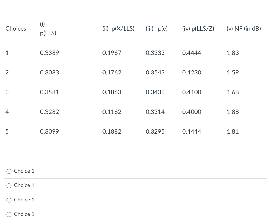Select the first Choice 1 radio button

click(9, 171)
